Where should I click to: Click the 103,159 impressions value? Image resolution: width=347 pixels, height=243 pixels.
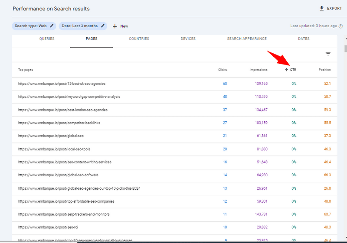tap(261, 123)
